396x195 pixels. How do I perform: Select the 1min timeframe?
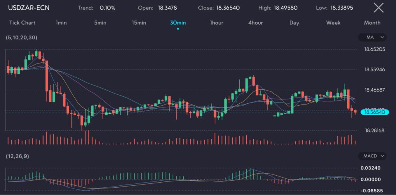click(x=61, y=22)
